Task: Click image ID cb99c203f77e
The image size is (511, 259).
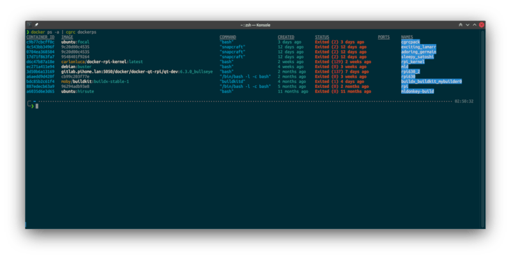Action: pos(75,77)
